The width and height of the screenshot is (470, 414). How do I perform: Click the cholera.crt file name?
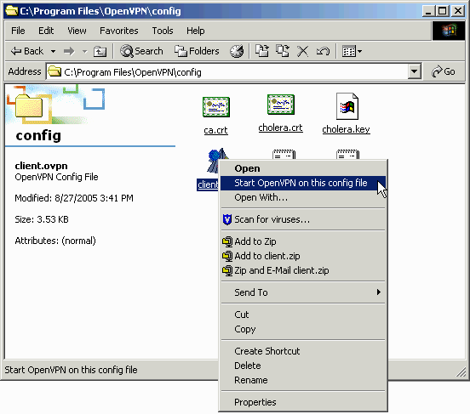click(x=281, y=128)
